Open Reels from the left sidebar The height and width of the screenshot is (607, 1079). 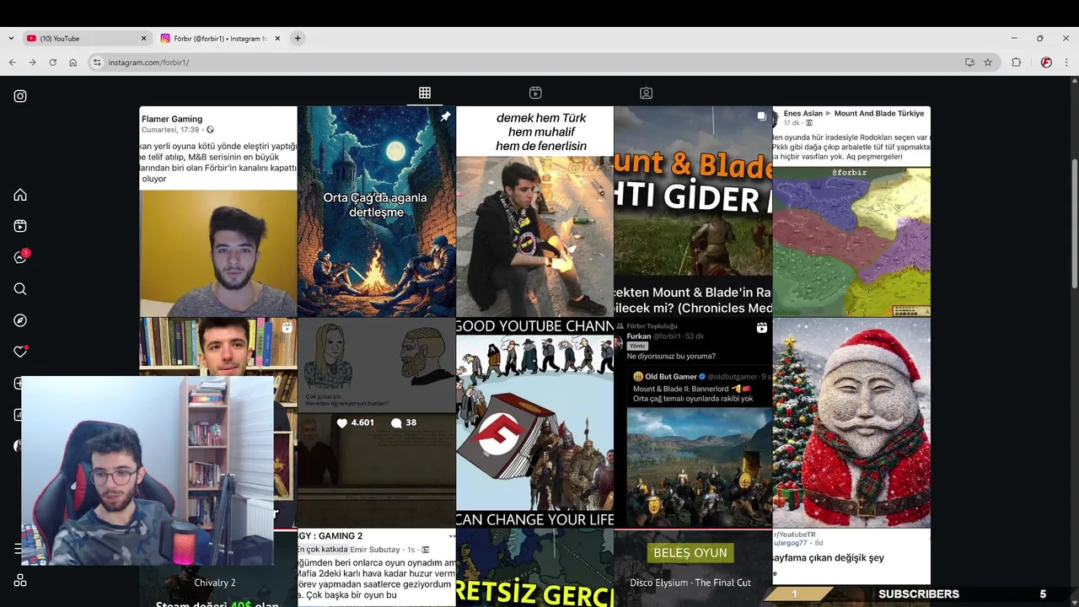coord(20,226)
